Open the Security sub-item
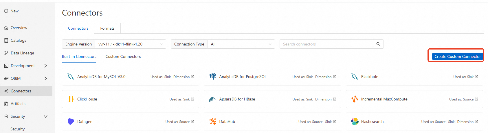 click(x=17, y=129)
